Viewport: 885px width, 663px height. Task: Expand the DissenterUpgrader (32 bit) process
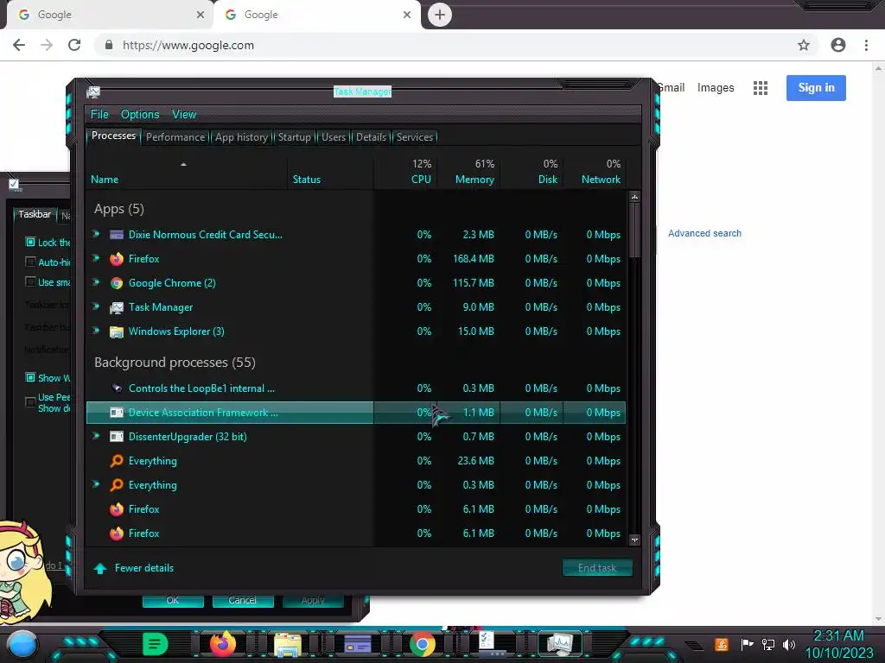point(96,436)
